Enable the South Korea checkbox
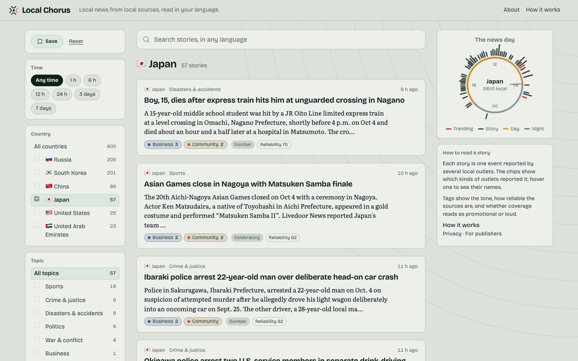 pos(37,172)
